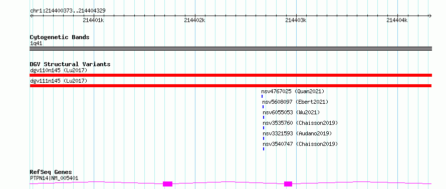The width and height of the screenshot is (446, 189).
Task: Click the PTPN14 exon near 214402k
Action: point(167,184)
